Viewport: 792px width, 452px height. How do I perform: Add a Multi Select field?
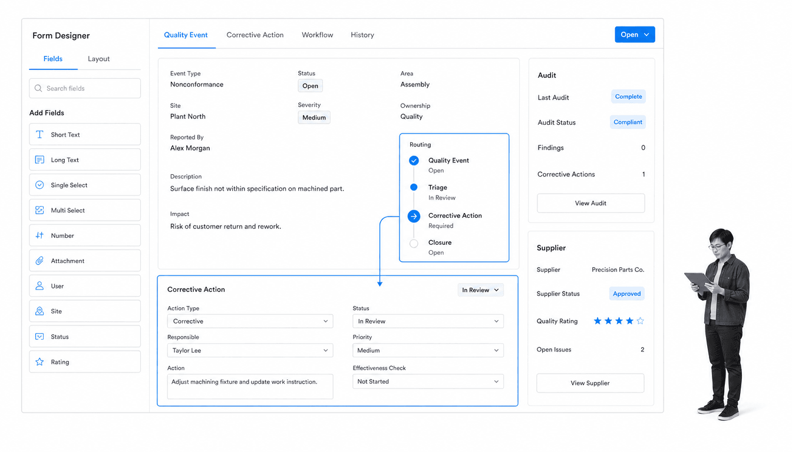[85, 210]
